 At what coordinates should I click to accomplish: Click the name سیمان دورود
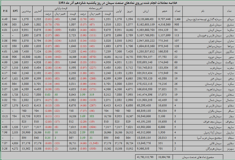[215, 57]
